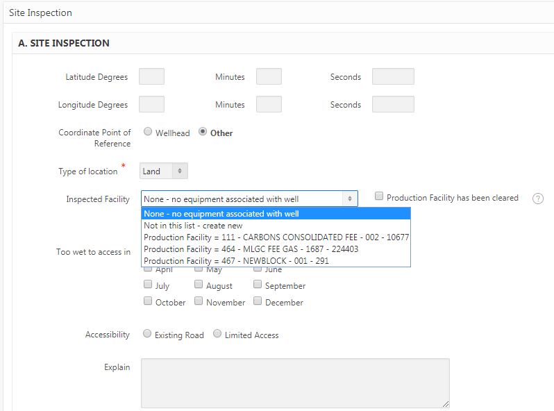
Task: Check the September month box
Action: 258,285
